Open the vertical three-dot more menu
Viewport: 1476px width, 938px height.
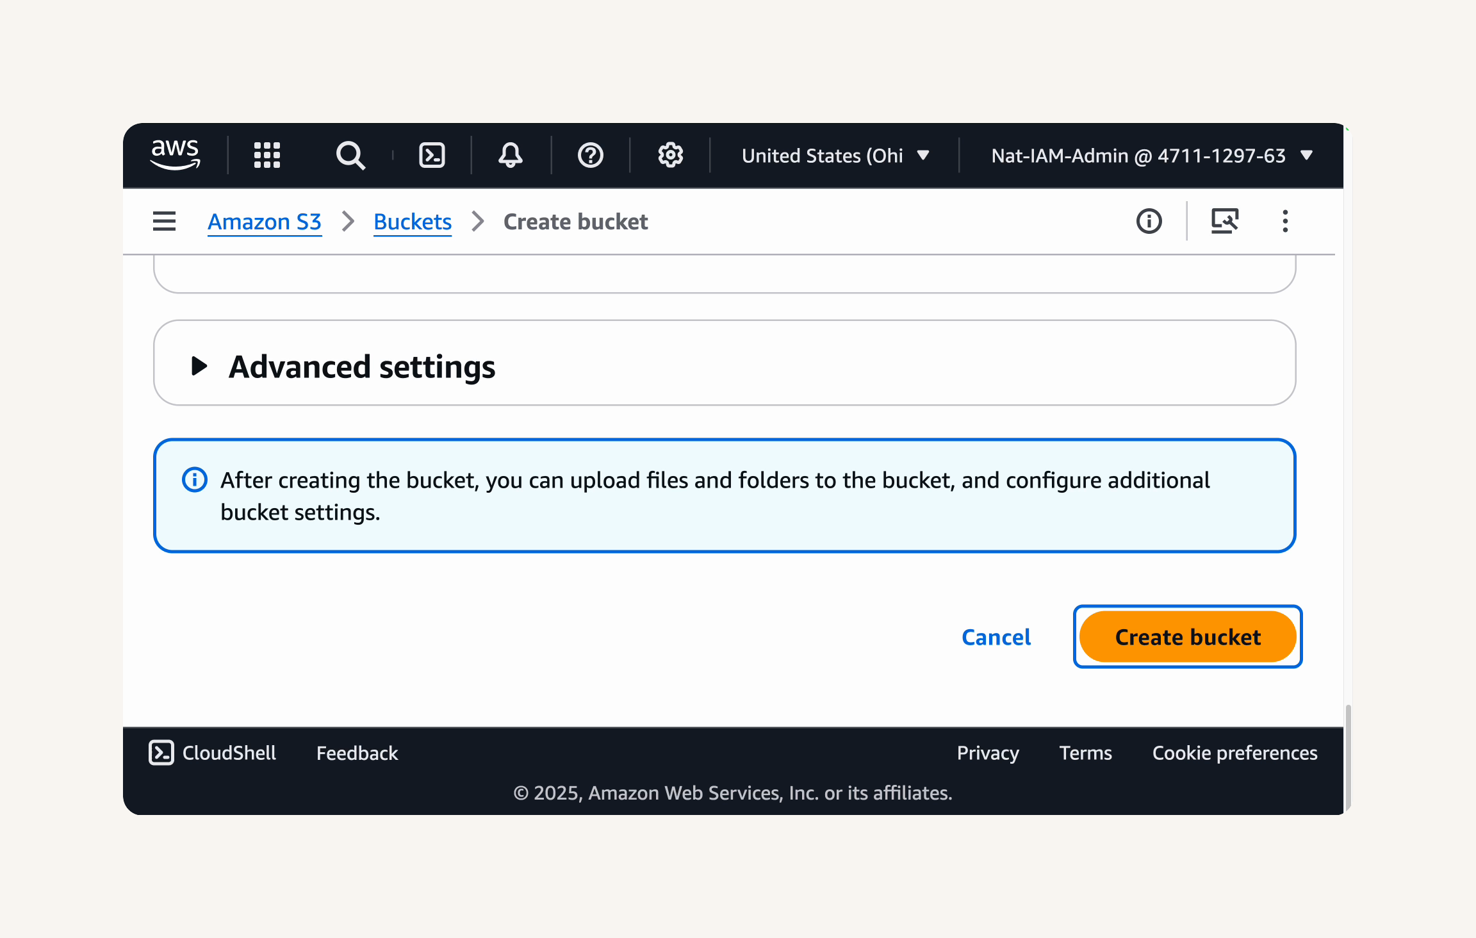pos(1285,221)
